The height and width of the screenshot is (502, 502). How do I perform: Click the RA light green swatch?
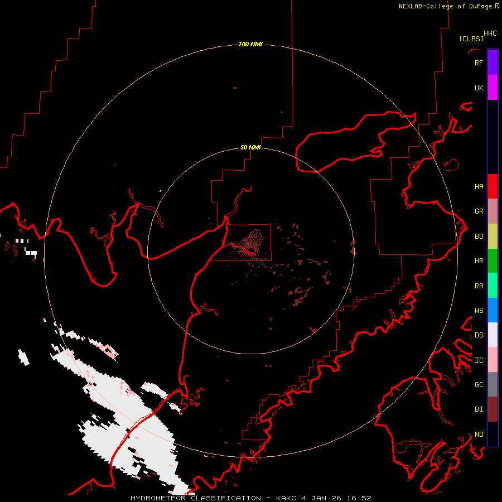coord(493,286)
